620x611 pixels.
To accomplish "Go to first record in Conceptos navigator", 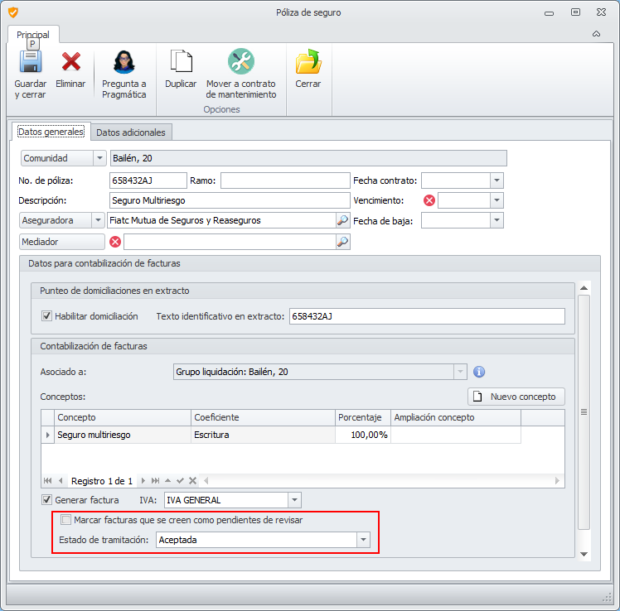I will 48,481.
